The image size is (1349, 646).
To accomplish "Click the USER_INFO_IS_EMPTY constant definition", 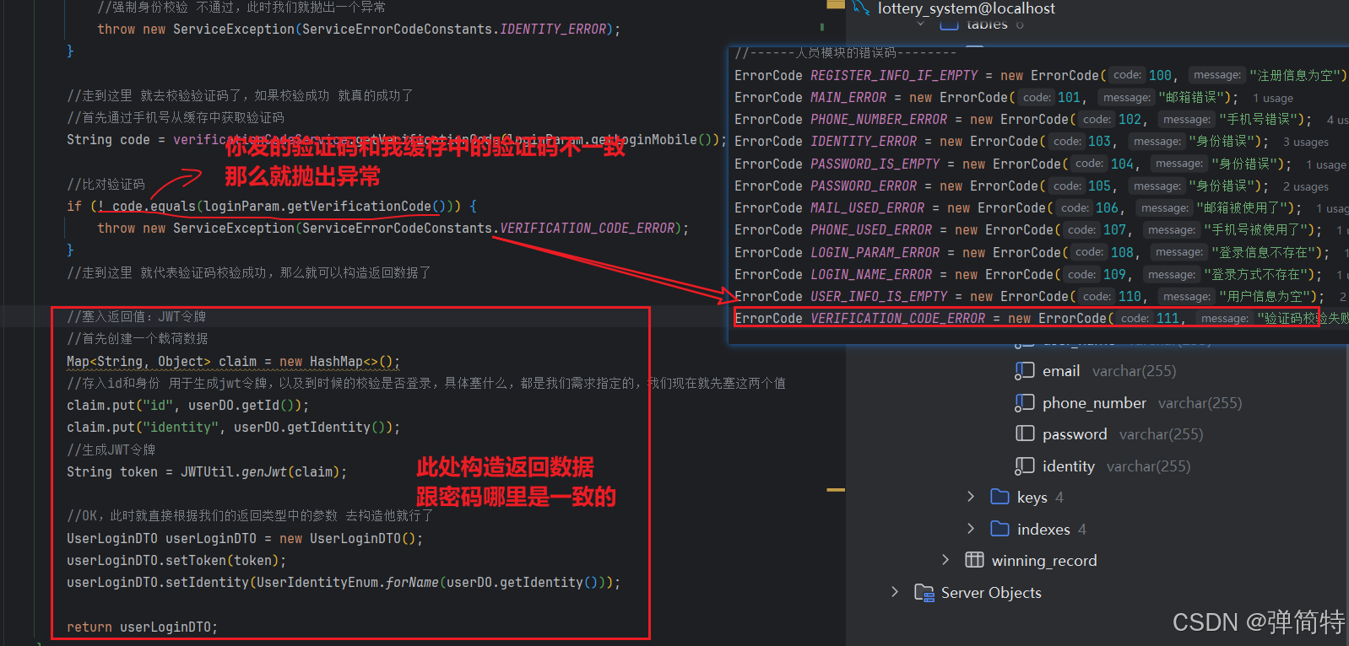I will [879, 297].
